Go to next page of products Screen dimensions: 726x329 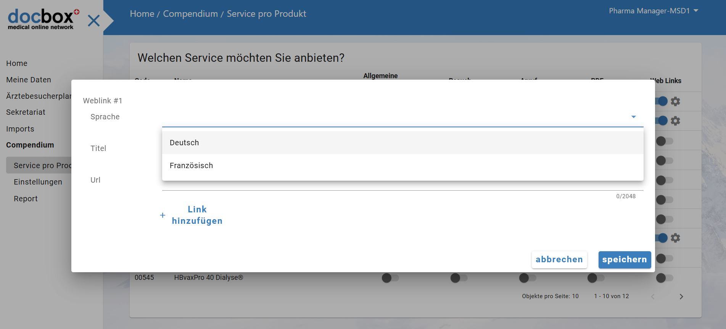click(x=681, y=297)
